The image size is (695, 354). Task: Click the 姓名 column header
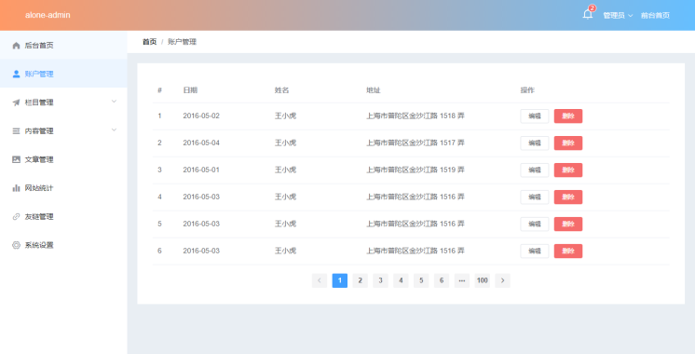[281, 90]
